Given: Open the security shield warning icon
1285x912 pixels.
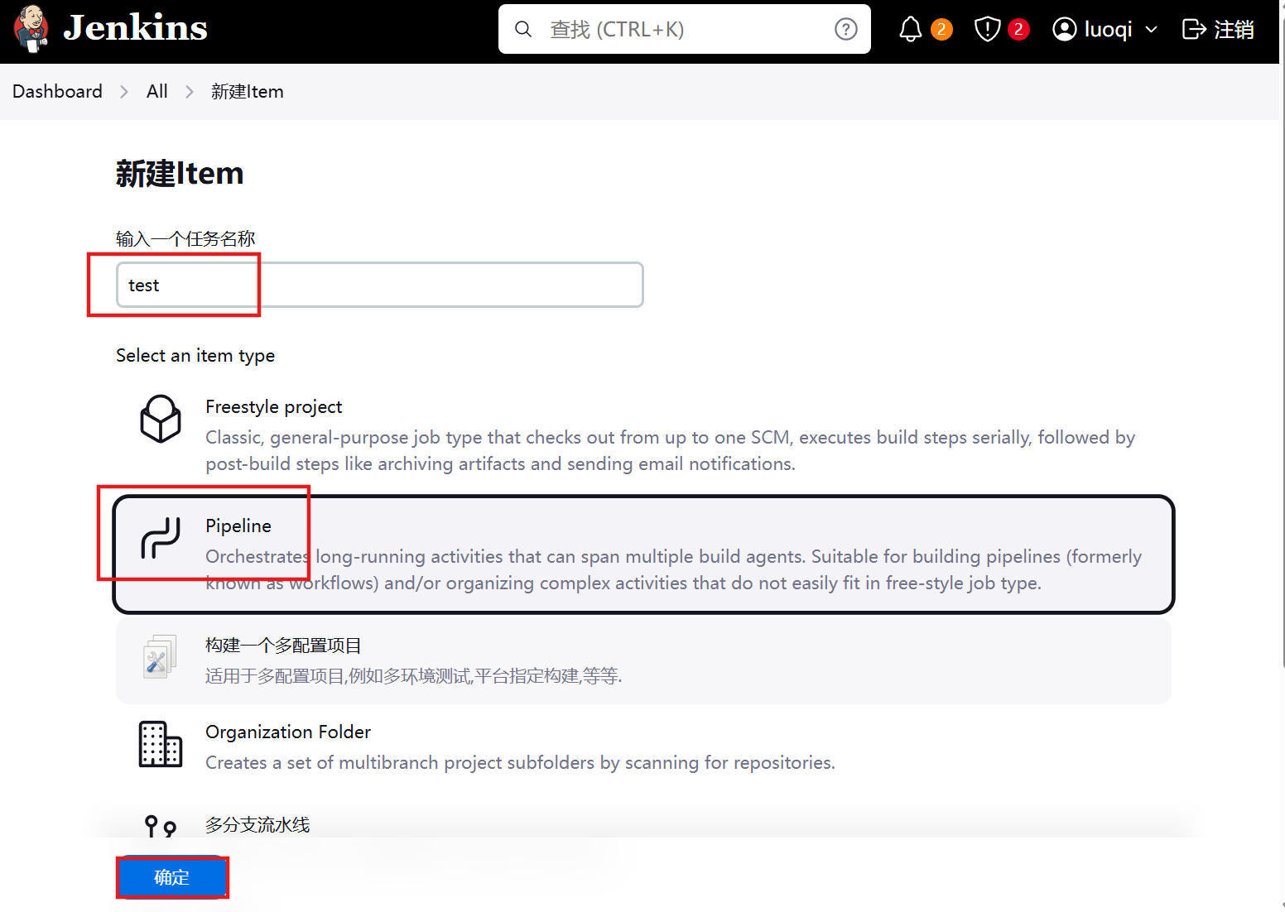Looking at the screenshot, I should [987, 30].
